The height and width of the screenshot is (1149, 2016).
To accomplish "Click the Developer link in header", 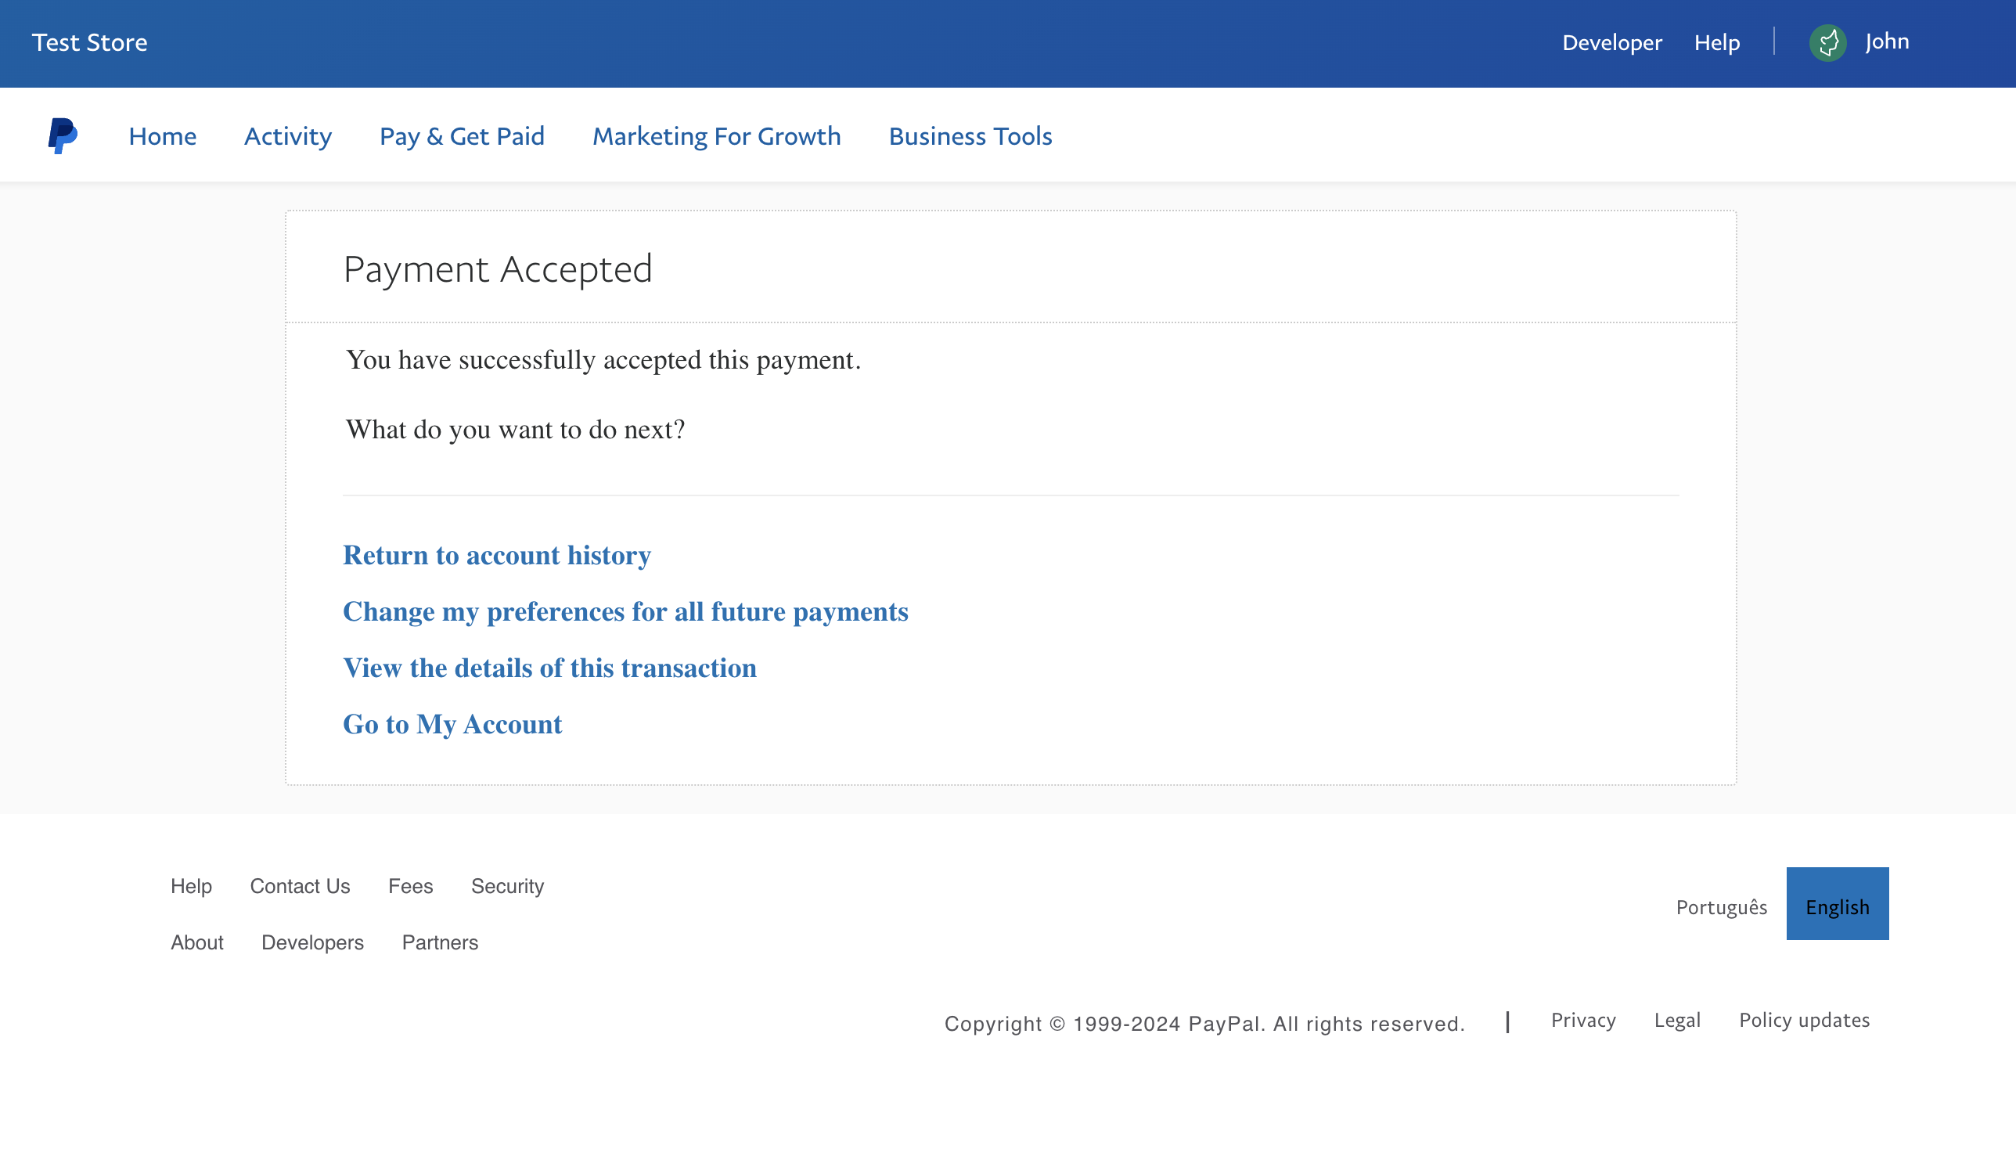I will tap(1612, 42).
